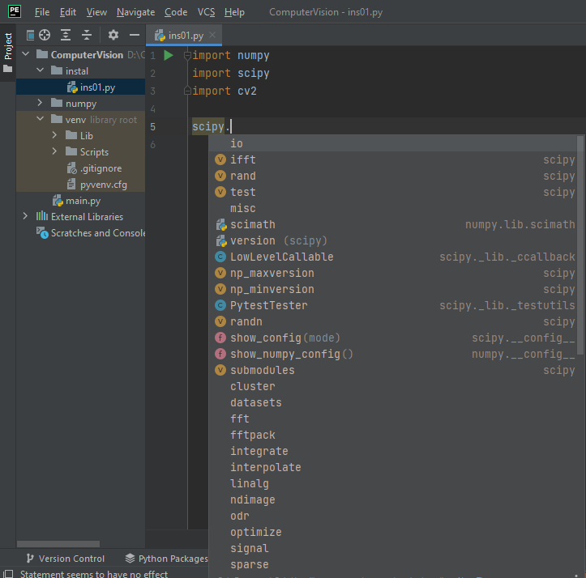The image size is (586, 578).
Task: Choose 'show_config(mode)' function suggestion
Action: [x=392, y=338]
